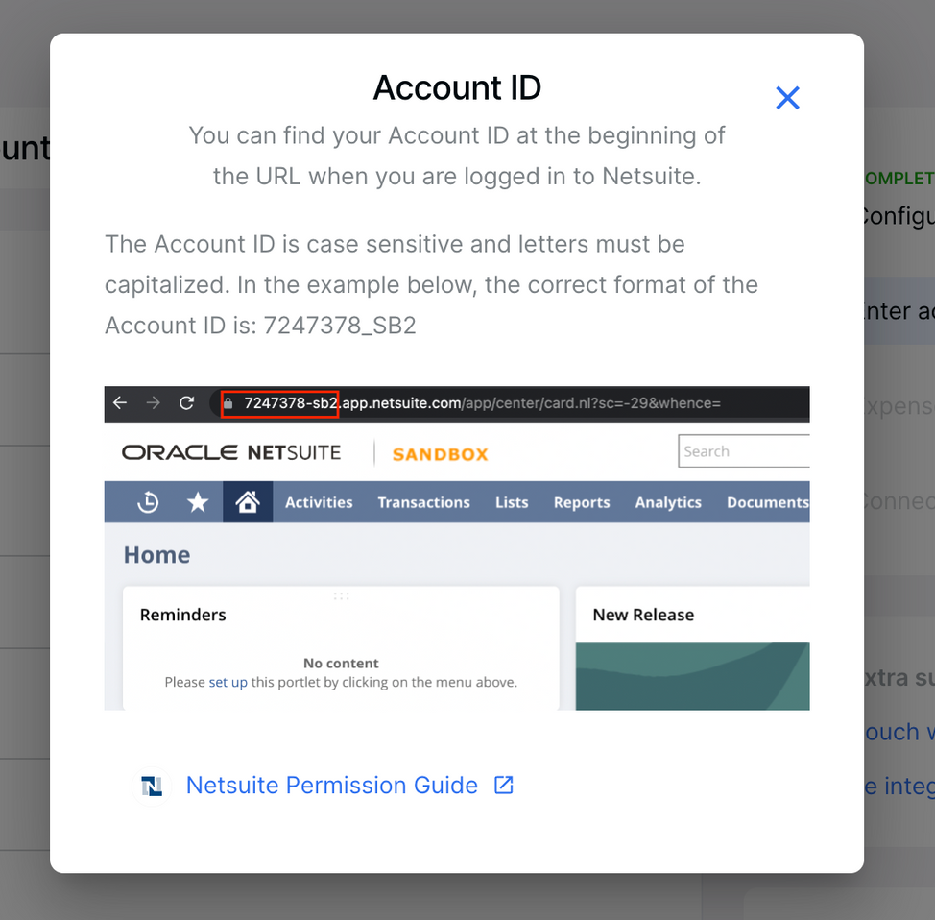This screenshot has height=920, width=935.
Task: Click the star Shortcuts icon
Action: point(198,502)
